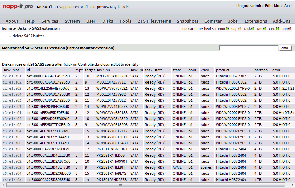Image resolution: width=295 pixels, height=188 pixels.
Task: Open the Snapshots menu
Action: tap(187, 21)
